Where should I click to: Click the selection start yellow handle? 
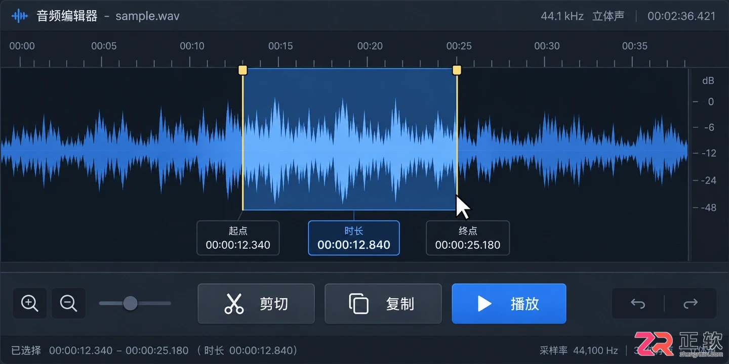242,70
